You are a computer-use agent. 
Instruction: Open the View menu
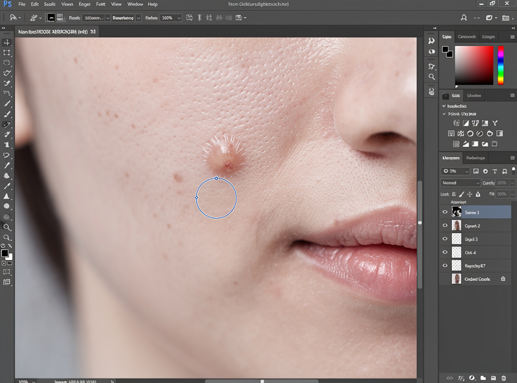pos(116,5)
